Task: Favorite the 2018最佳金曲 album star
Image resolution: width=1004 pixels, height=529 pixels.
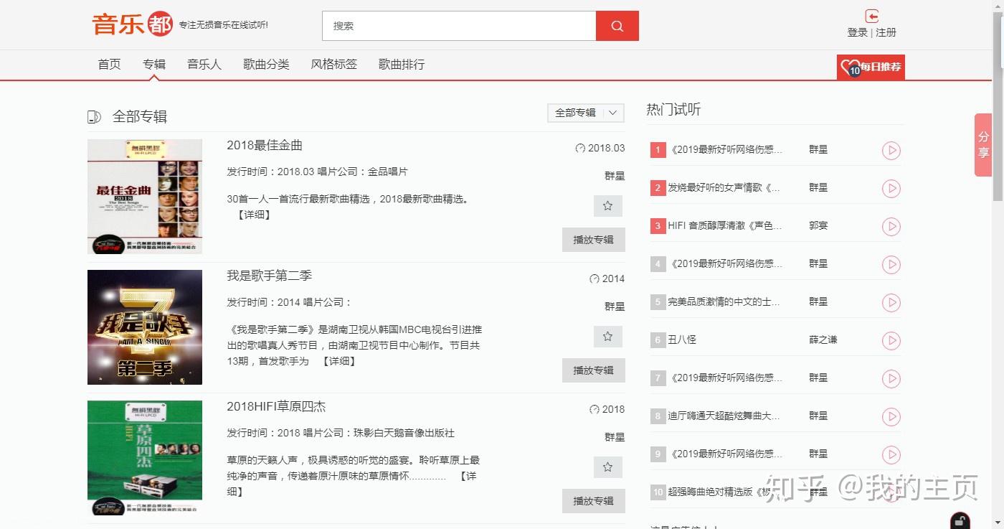Action: 607,206
